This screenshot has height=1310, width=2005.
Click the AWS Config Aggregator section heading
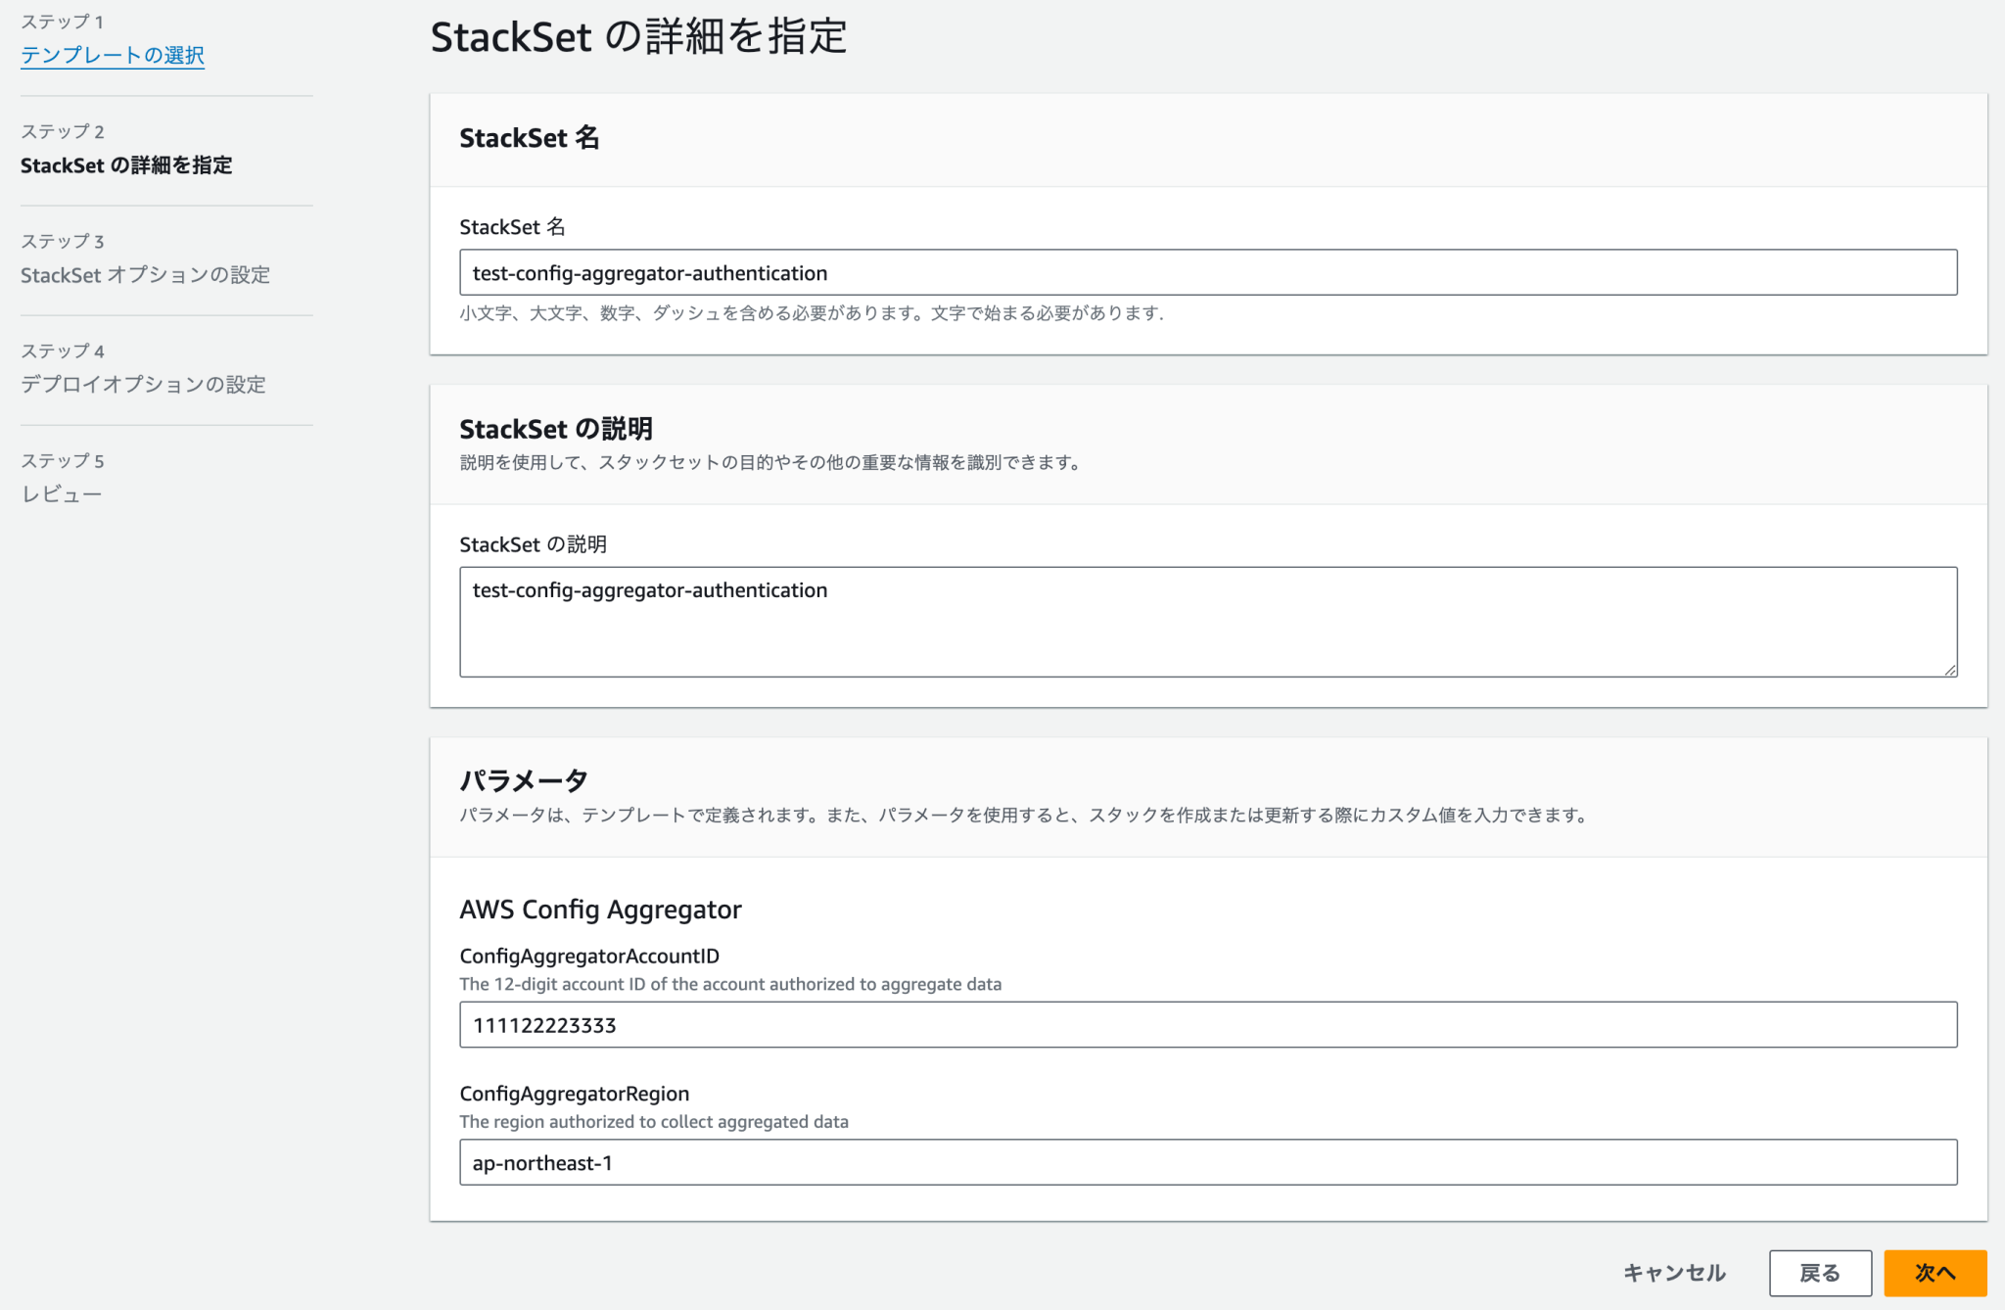[x=601, y=910]
